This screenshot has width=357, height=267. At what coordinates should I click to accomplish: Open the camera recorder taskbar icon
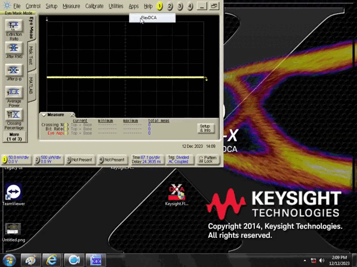74,260
